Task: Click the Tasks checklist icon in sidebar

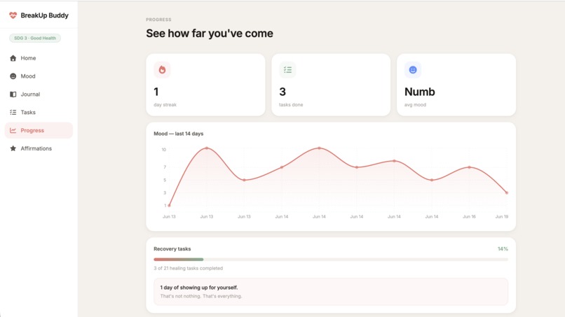Action: (13, 112)
